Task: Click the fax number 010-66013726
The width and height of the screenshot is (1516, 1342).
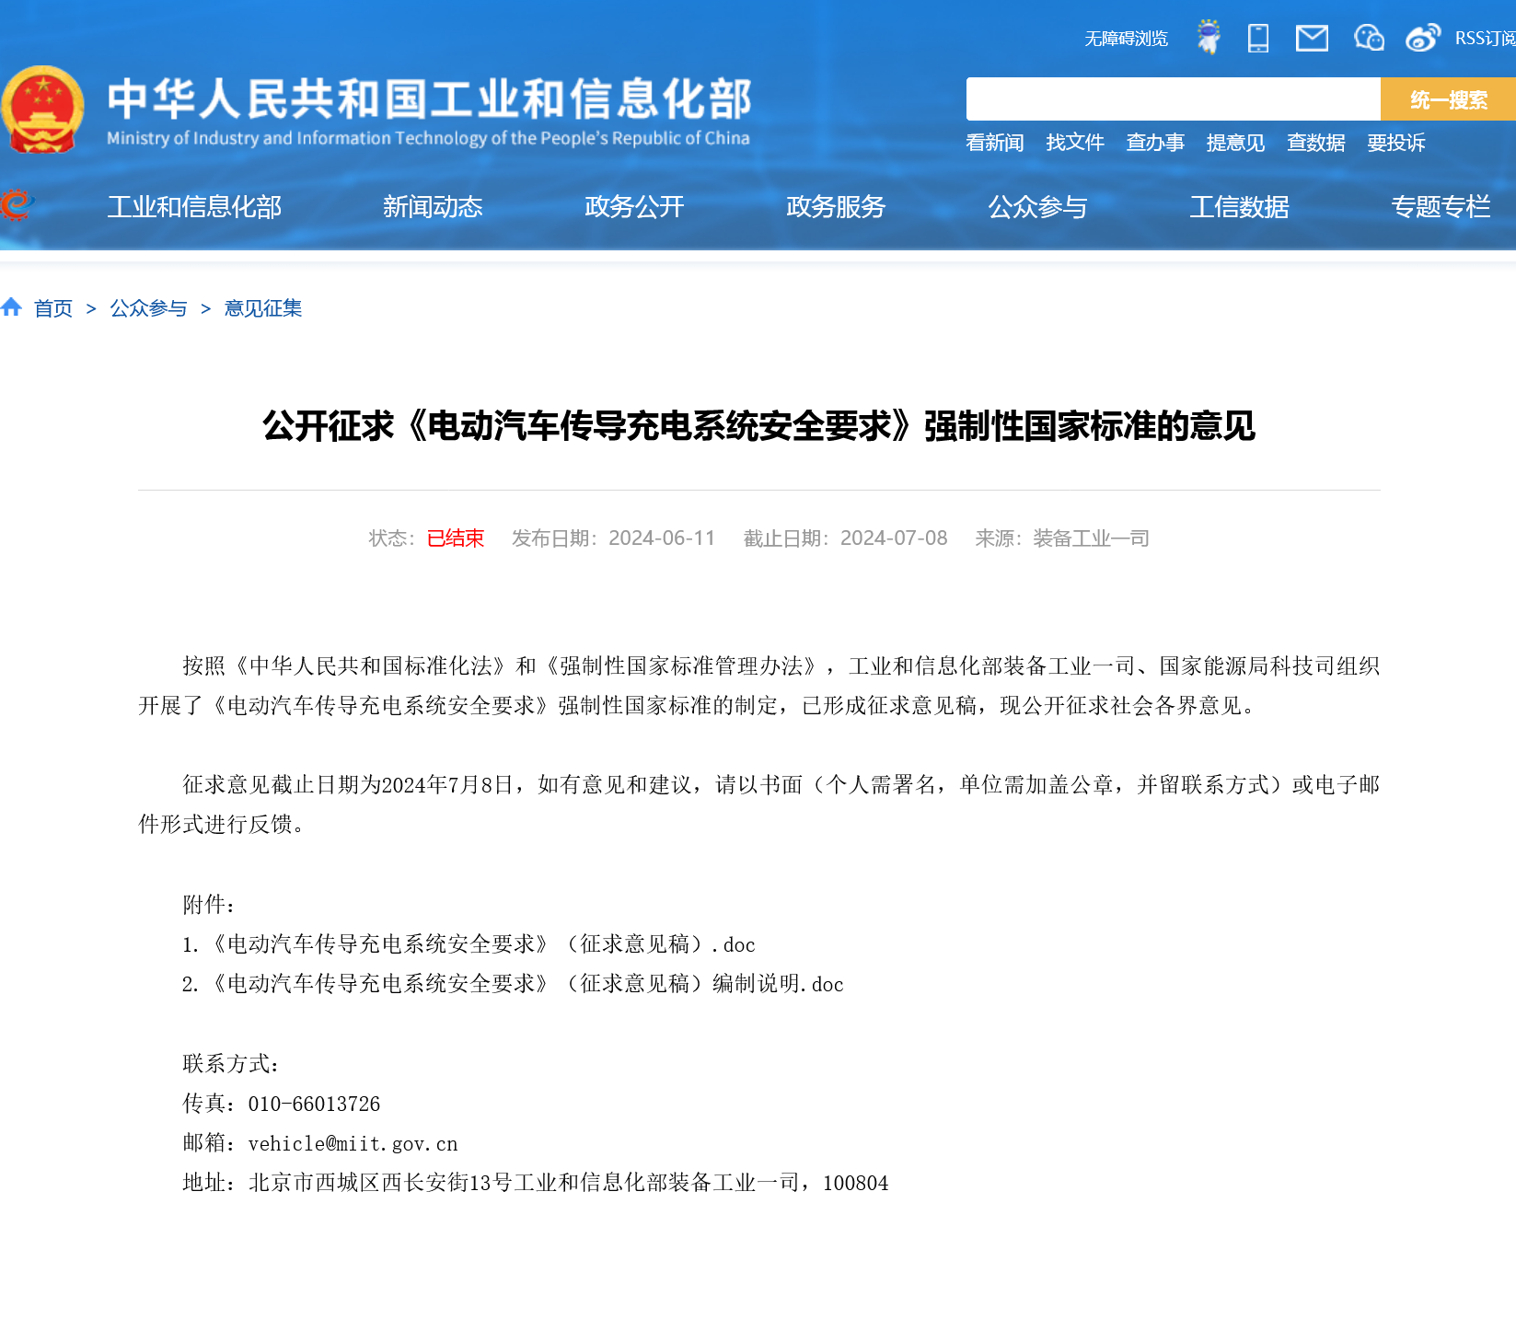Action: 314,1104
